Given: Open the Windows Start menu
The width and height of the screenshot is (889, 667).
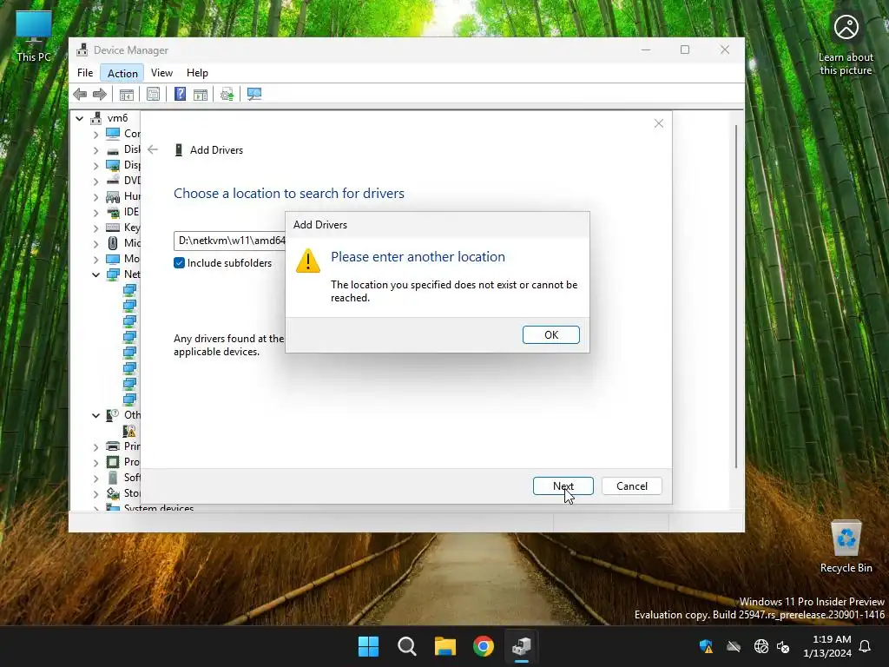Looking at the screenshot, I should click(x=368, y=646).
